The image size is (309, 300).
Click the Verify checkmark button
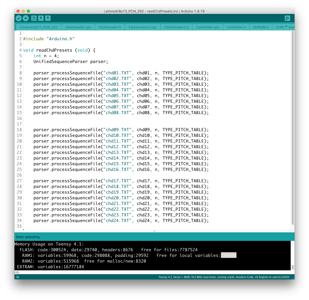[x=19, y=18]
